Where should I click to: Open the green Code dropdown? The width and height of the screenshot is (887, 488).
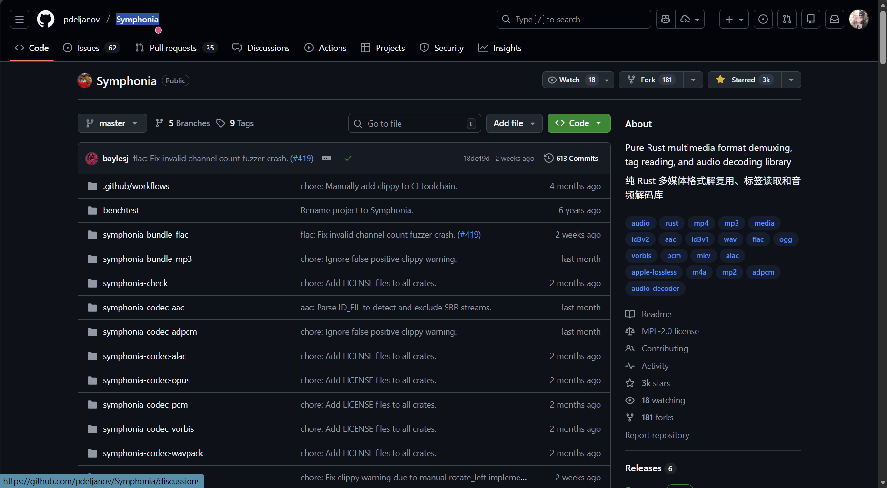pyautogui.click(x=578, y=123)
